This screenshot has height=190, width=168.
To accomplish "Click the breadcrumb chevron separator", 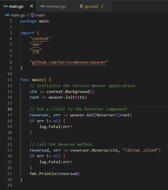I will [28, 15].
